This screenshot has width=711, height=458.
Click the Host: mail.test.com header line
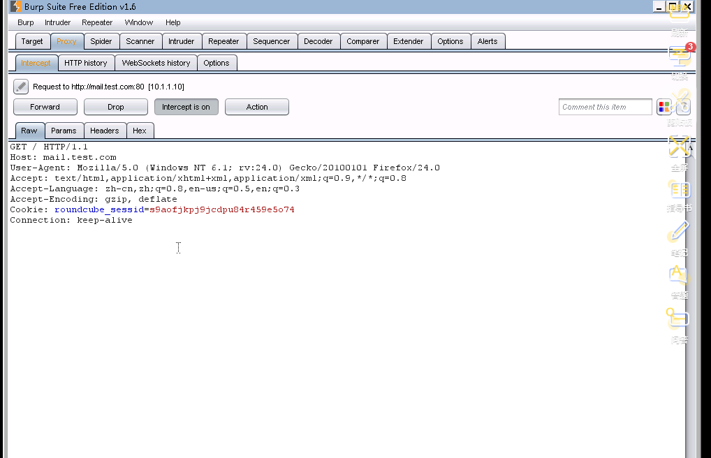tap(64, 157)
